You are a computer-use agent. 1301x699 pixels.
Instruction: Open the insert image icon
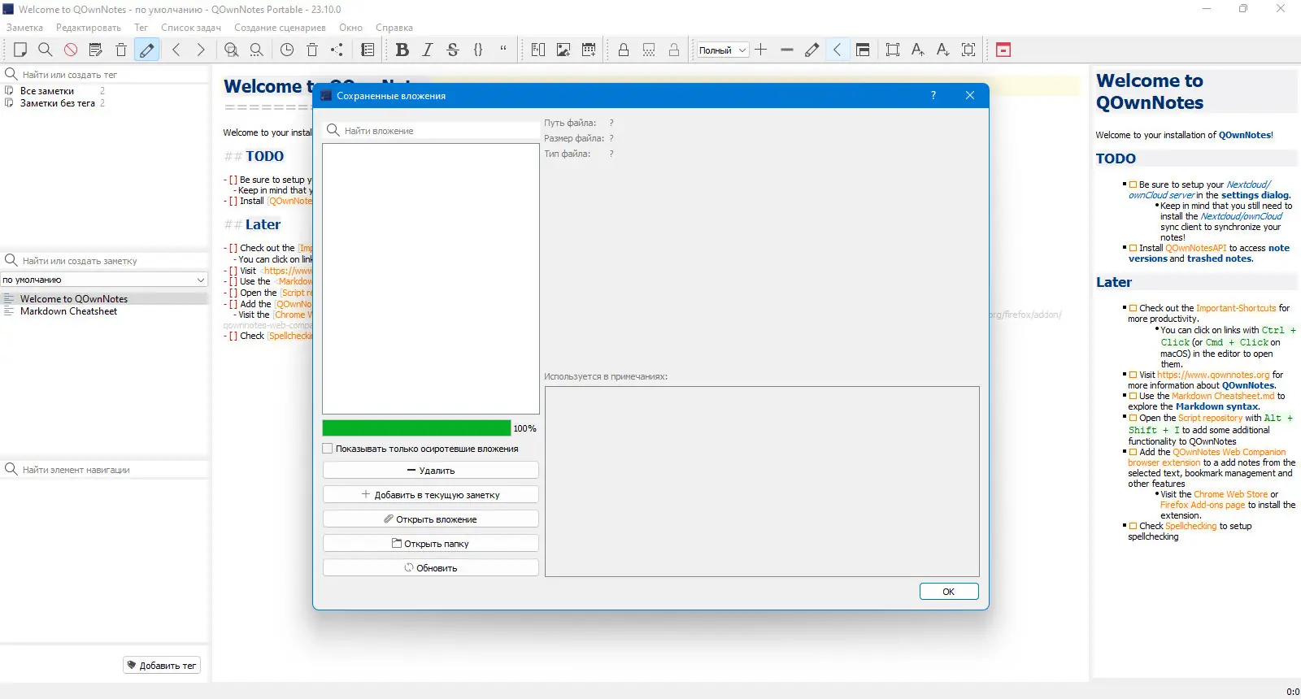coord(563,50)
